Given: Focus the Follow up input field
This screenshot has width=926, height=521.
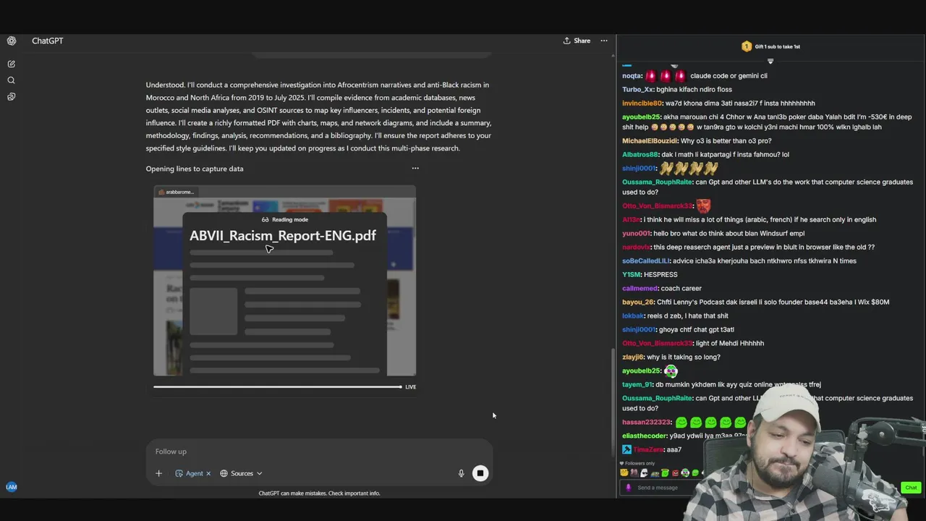Looking at the screenshot, I should pos(318,452).
